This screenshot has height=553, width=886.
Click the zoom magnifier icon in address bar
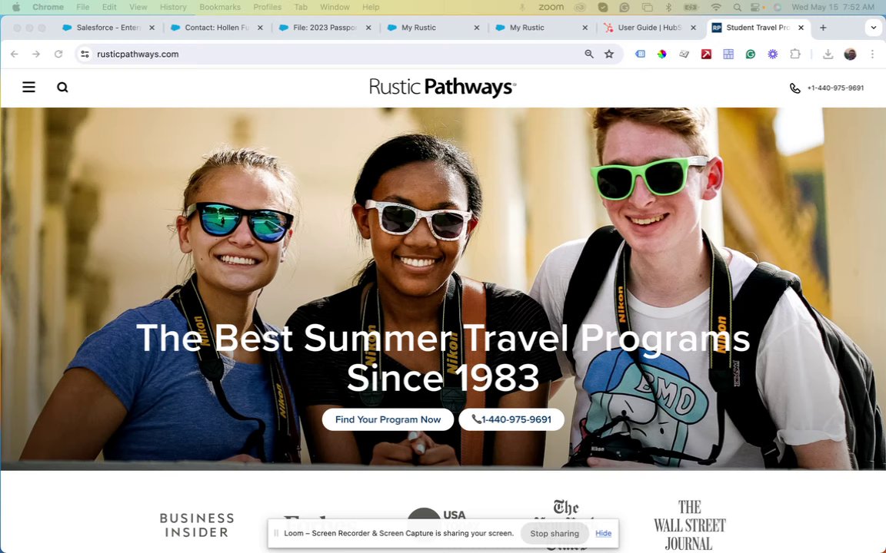pyautogui.click(x=589, y=55)
